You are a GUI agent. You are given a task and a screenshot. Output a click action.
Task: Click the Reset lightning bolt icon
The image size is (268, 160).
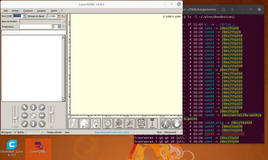pyautogui.click(x=73, y=123)
